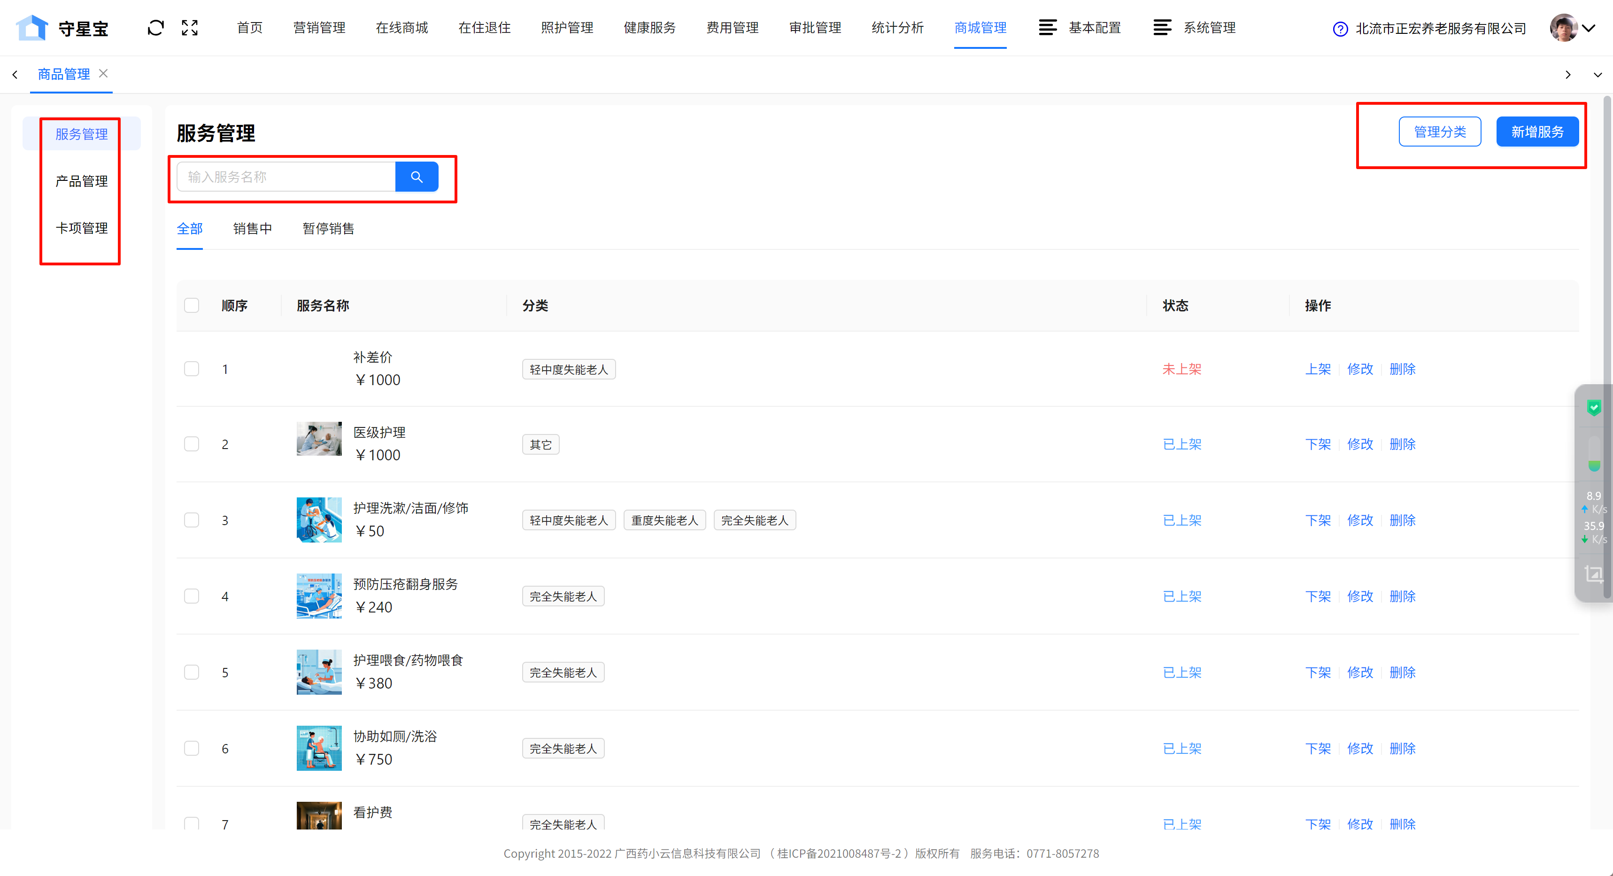Viewport: 1613px width, 876px height.
Task: Check the select-all checkbox in table header
Action: pyautogui.click(x=192, y=305)
